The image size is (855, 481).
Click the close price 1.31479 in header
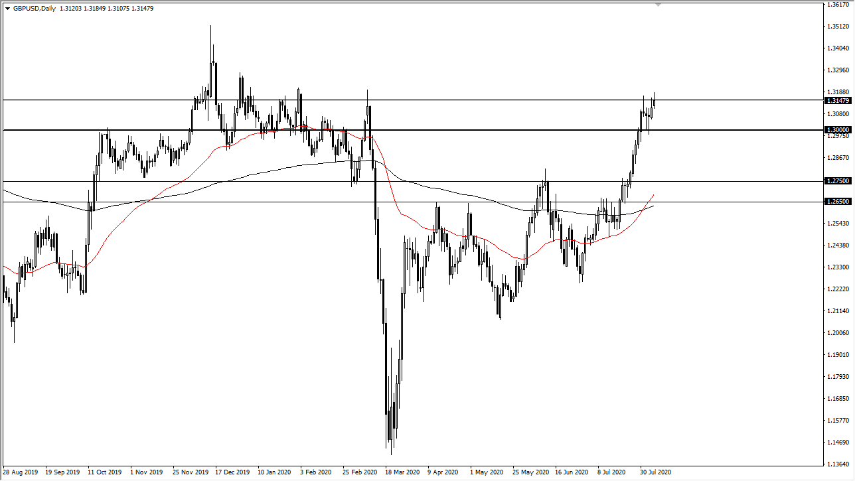pyautogui.click(x=142, y=8)
